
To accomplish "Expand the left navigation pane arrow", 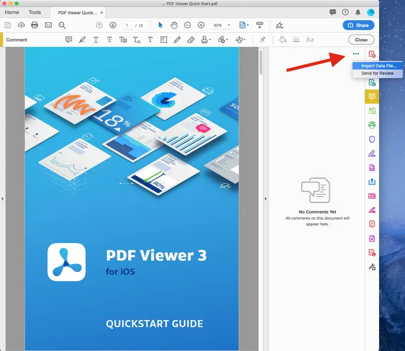I will point(2,199).
